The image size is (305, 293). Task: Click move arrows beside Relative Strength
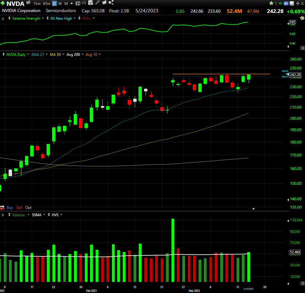tap(9, 18)
